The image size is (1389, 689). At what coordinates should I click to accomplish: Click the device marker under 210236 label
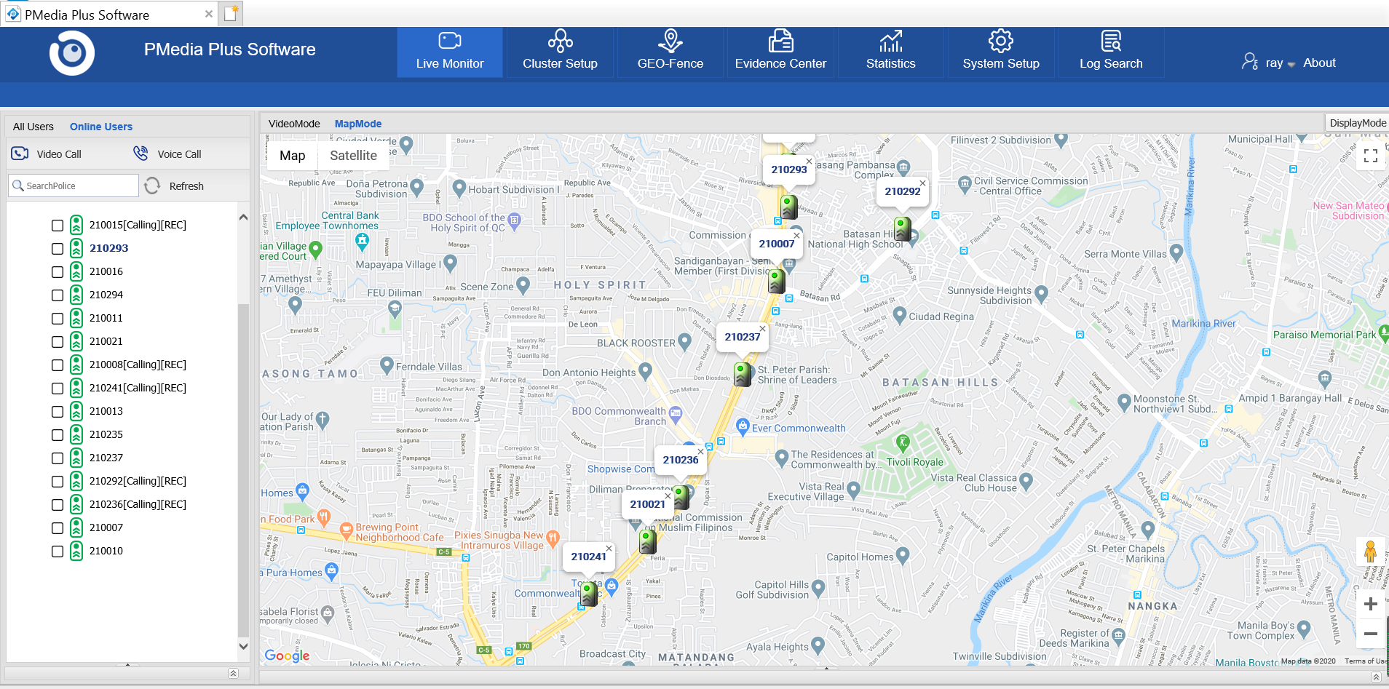click(681, 497)
